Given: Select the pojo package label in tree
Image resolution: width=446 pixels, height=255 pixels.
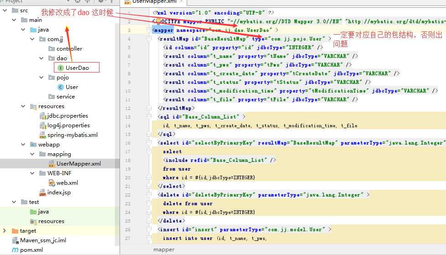Looking at the screenshot, I should tap(63, 78).
